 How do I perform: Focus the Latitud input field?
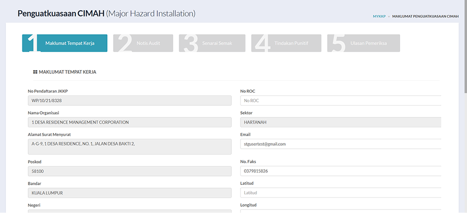pyautogui.click(x=340, y=193)
